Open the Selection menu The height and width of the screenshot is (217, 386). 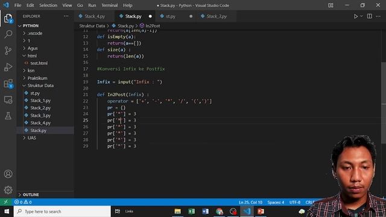click(x=48, y=5)
